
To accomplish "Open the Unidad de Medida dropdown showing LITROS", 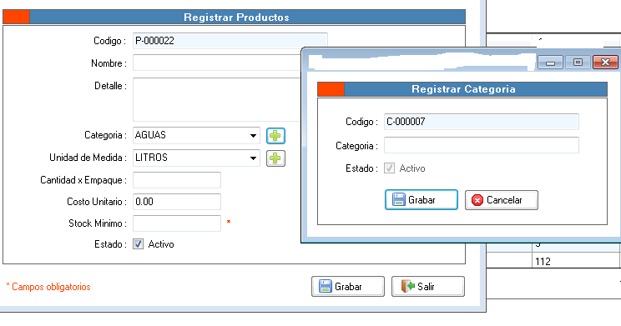I will click(196, 158).
